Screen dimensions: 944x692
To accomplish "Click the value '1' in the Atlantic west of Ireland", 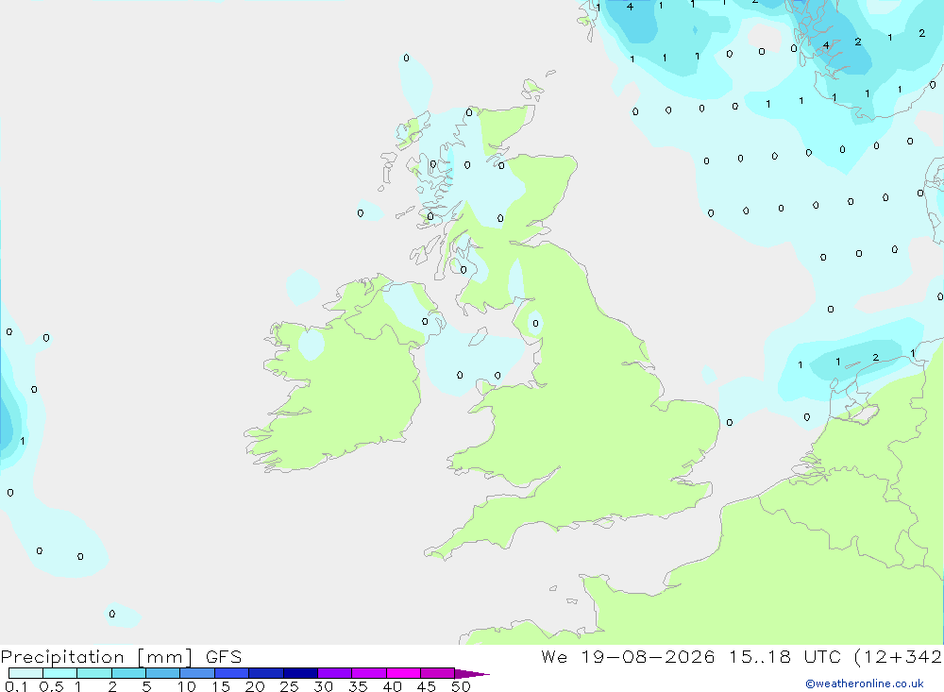I will (23, 441).
